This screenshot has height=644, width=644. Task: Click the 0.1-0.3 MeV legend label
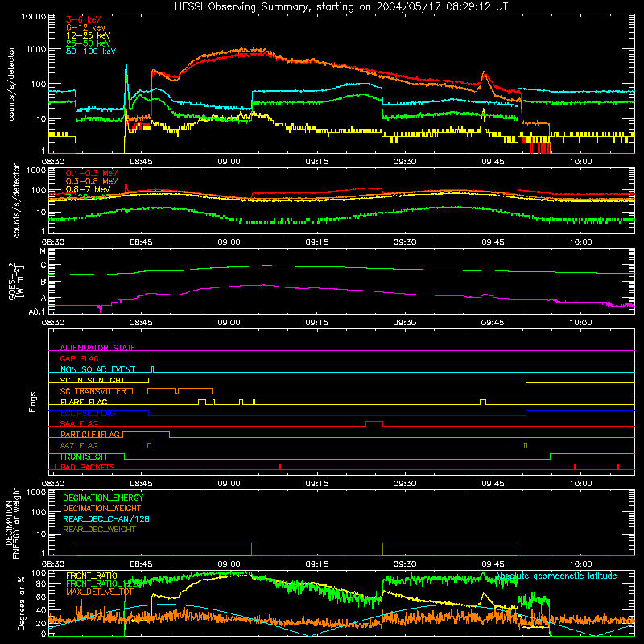[92, 173]
